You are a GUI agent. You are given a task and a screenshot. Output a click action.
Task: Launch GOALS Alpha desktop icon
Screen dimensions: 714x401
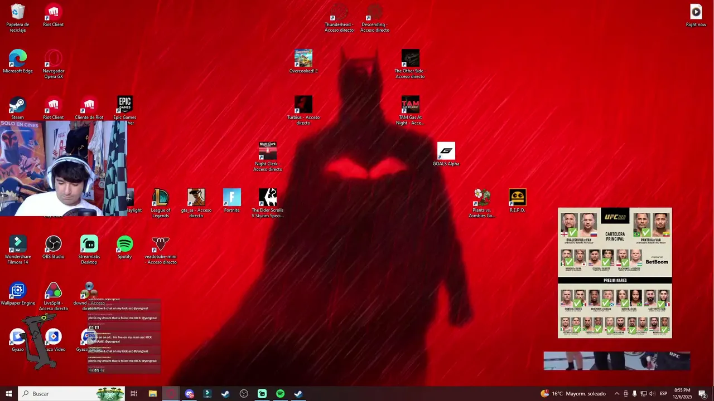click(x=446, y=154)
